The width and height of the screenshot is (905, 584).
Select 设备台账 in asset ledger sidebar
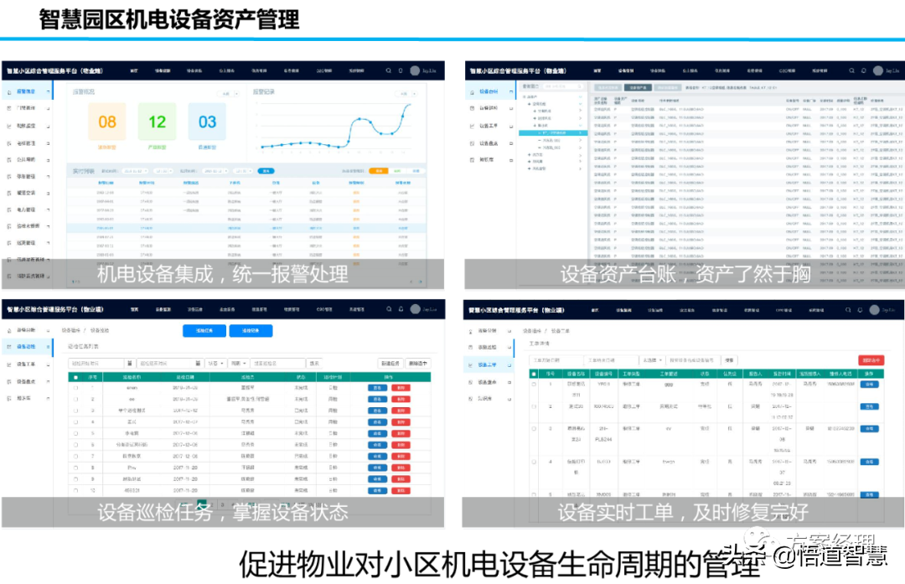click(x=489, y=91)
